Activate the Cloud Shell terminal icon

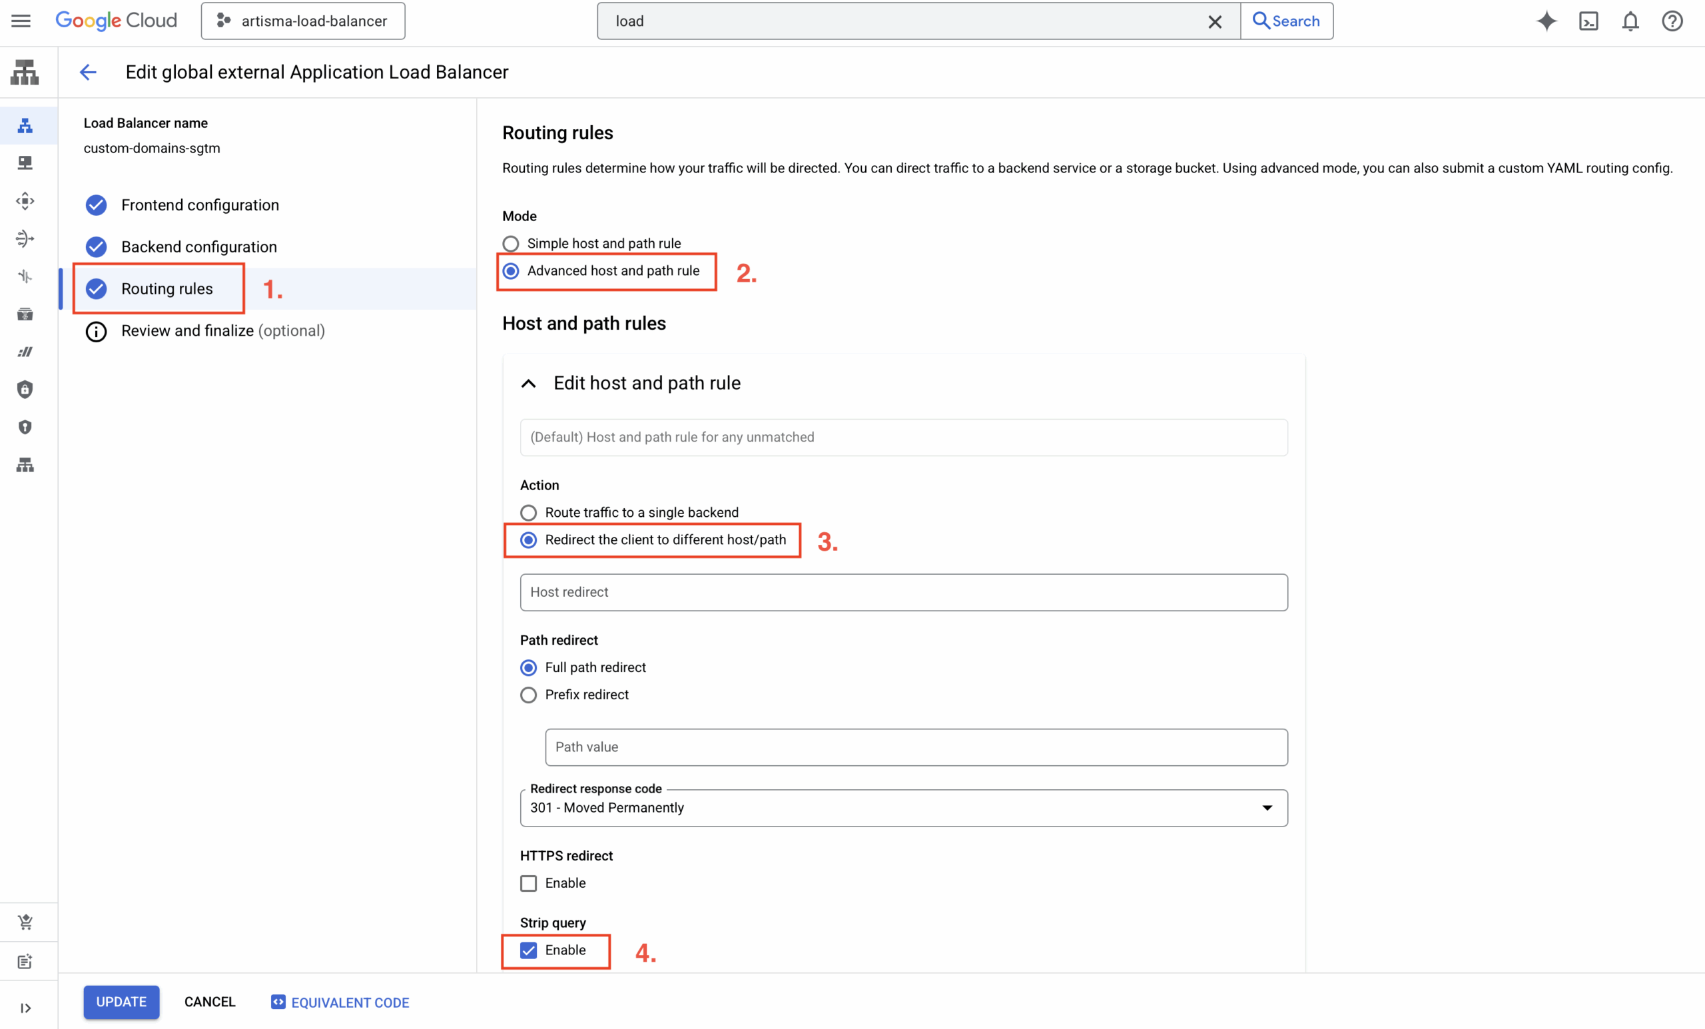1588,21
